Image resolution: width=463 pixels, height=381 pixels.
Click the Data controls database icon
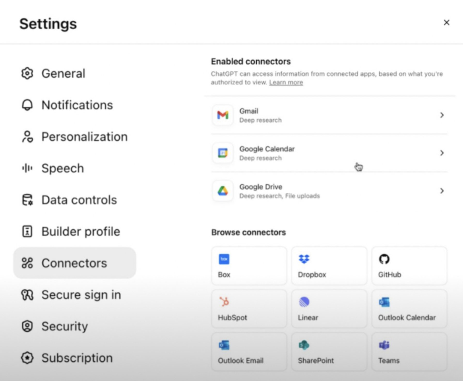[x=27, y=200]
